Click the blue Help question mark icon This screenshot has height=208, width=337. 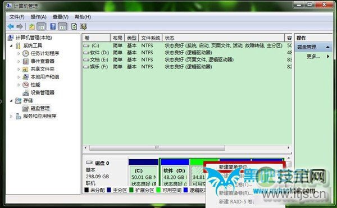53,26
